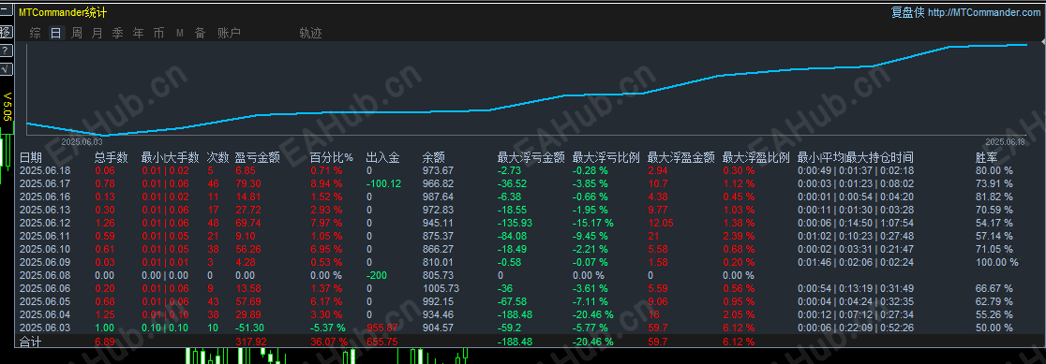Image resolution: width=1046 pixels, height=364 pixels.
Task: Select the 2025.06.03 date in the table
Action: 45,328
